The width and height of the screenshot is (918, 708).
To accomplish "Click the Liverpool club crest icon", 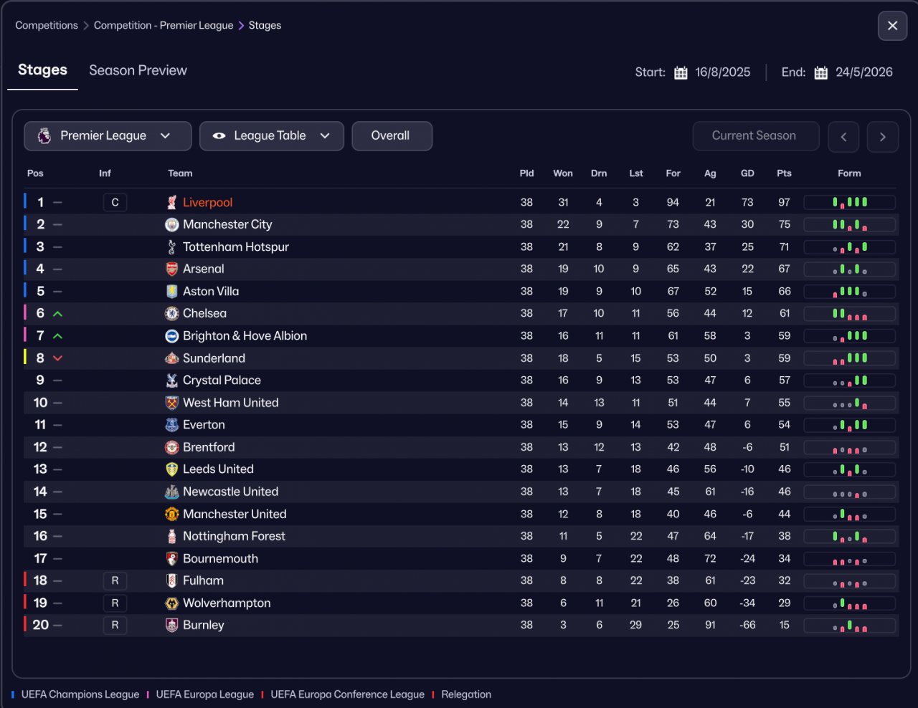I will (171, 203).
